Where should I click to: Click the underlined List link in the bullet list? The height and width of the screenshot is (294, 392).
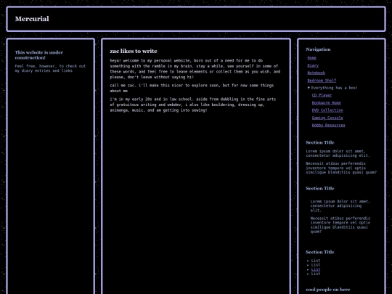pyautogui.click(x=316, y=269)
